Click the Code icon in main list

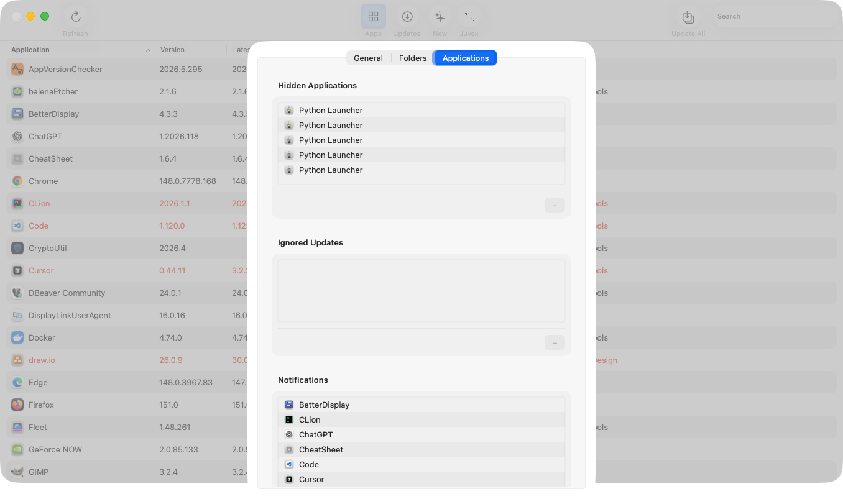click(x=17, y=226)
